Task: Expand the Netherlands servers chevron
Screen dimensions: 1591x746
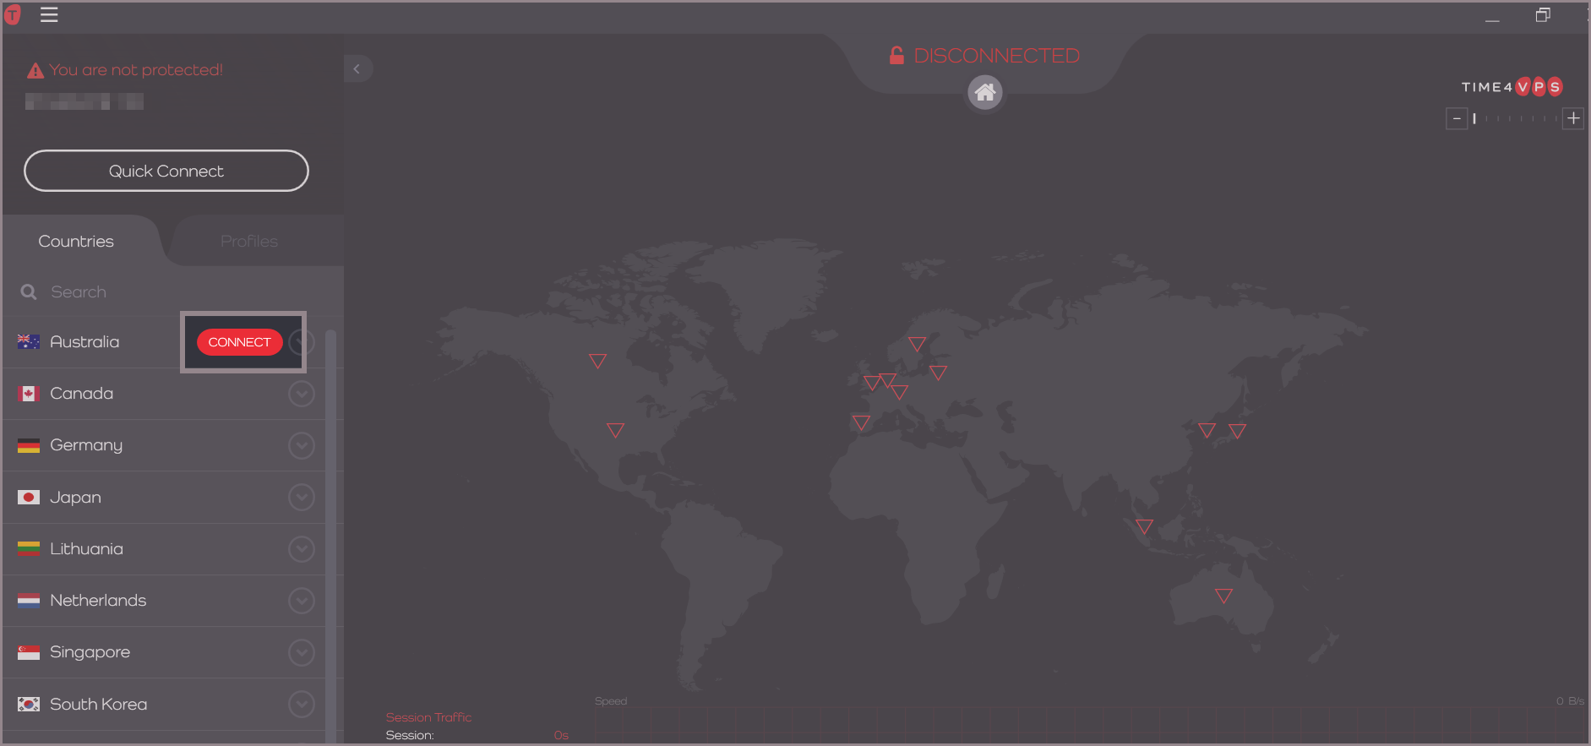Action: tap(301, 601)
